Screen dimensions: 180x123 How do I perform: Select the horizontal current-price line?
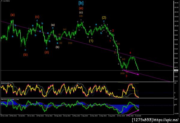click(87, 70)
